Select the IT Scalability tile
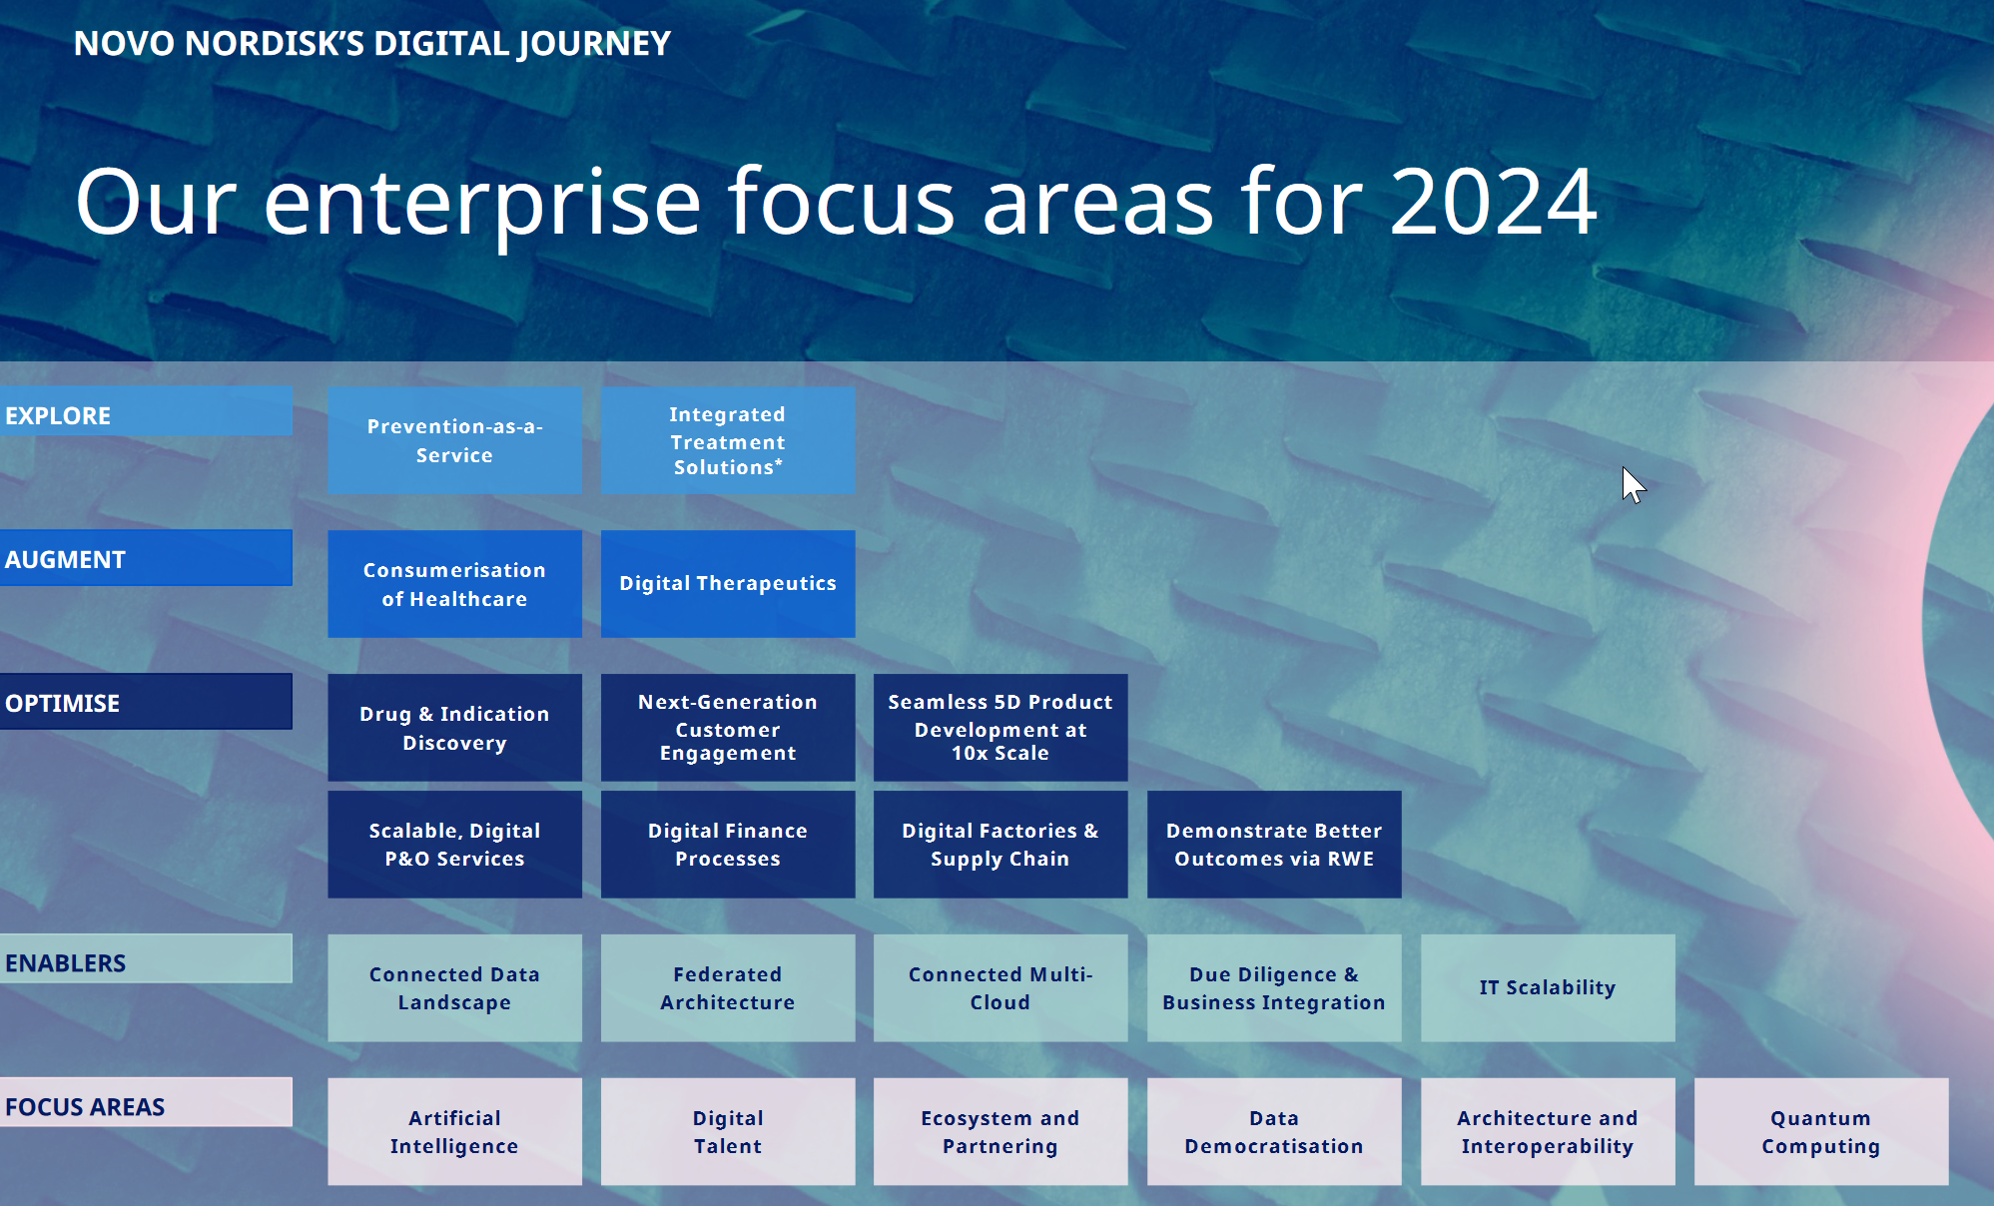 1547,988
